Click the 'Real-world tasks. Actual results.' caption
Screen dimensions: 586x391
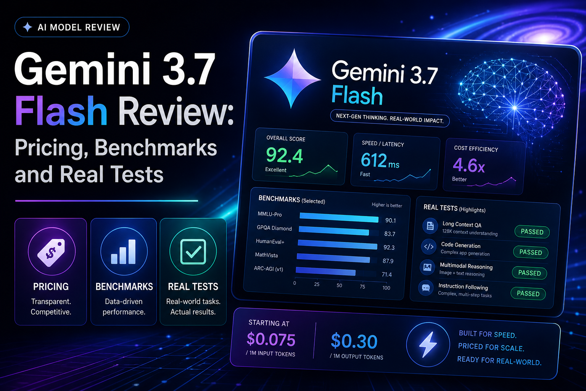pos(193,307)
